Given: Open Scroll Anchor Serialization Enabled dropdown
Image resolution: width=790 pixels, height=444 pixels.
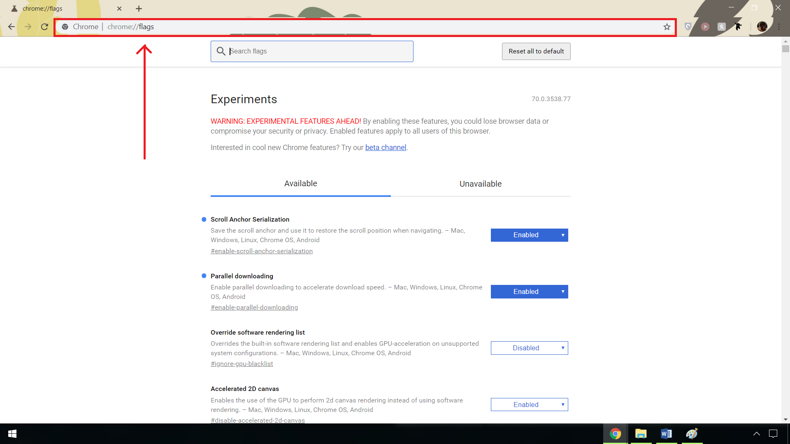Looking at the screenshot, I should [x=529, y=235].
